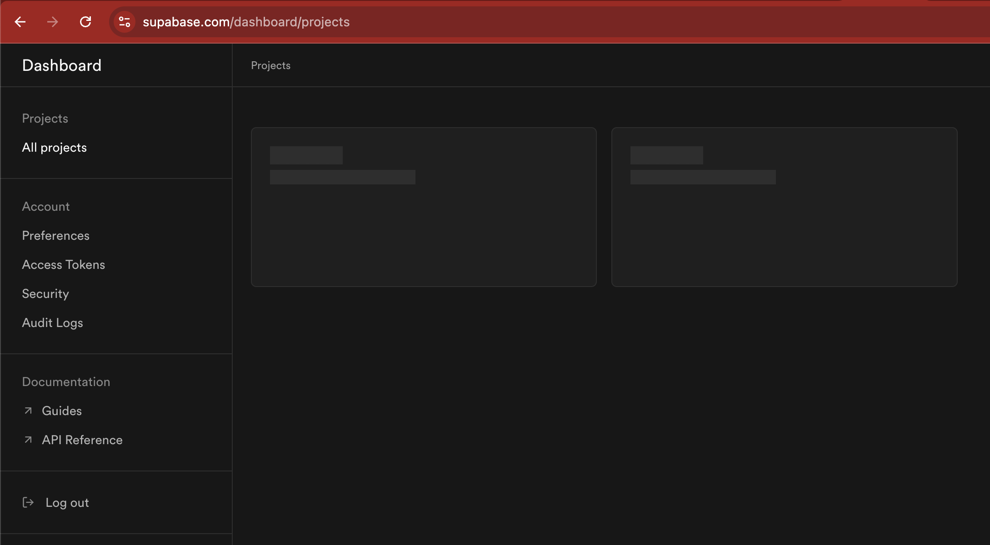Click the Projects breadcrumb label
The width and height of the screenshot is (990, 545).
tap(270, 65)
